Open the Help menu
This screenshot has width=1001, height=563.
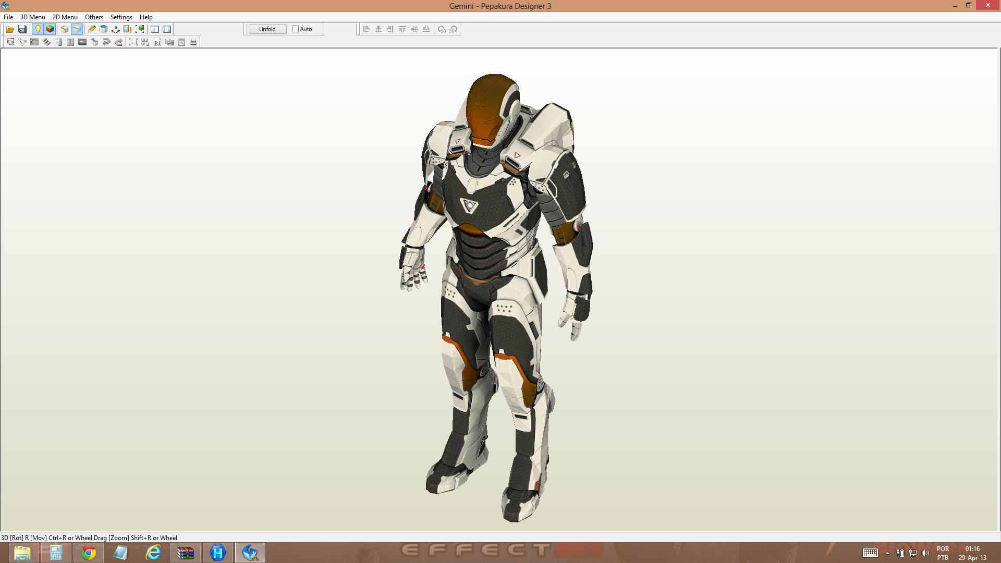pos(146,17)
